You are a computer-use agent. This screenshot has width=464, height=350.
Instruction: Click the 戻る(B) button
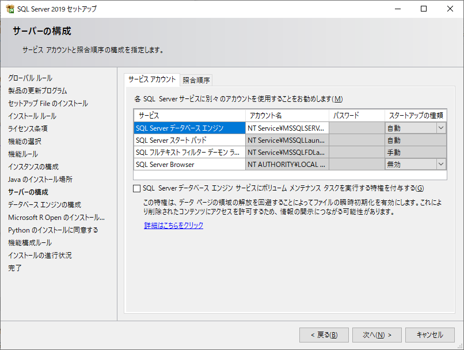pos(320,335)
